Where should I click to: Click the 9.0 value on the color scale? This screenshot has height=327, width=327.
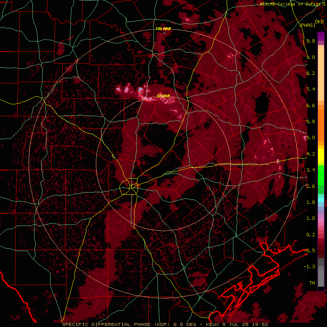click(311, 57)
